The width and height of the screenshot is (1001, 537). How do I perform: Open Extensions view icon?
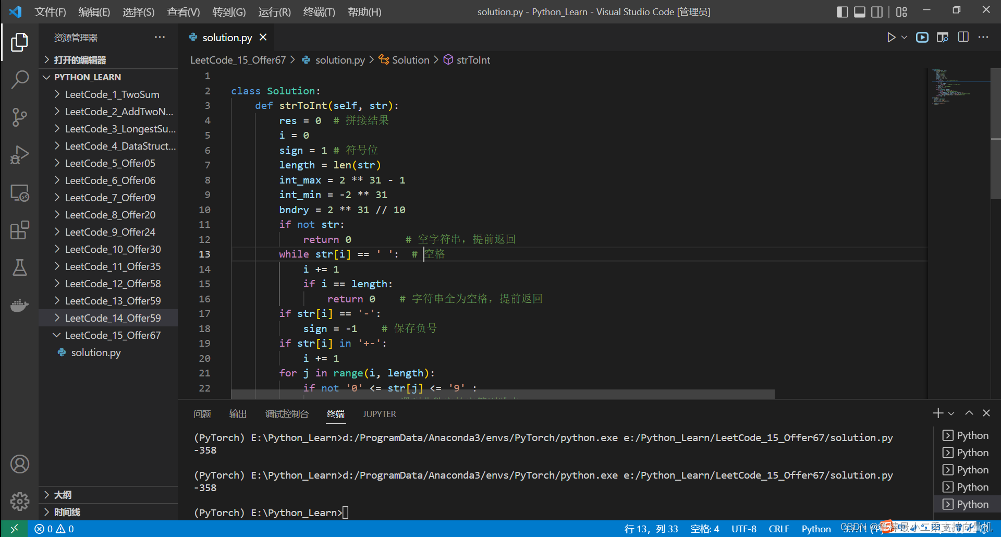[x=19, y=230]
